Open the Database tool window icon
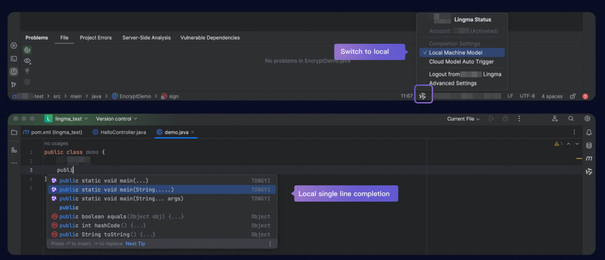605x260 pixels. pos(589,145)
